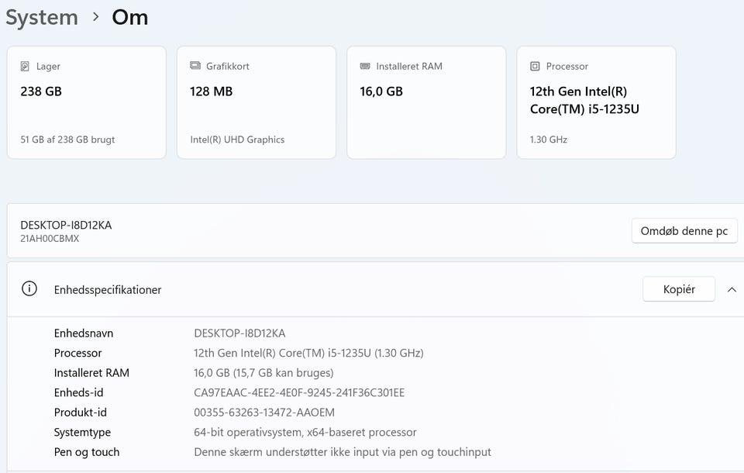Select the Enheds-id value text
The width and height of the screenshot is (744, 473).
coord(298,392)
